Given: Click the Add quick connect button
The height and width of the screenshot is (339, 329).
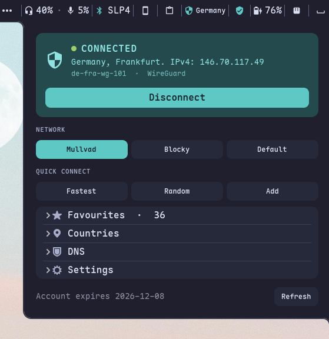Looking at the screenshot, I should pyautogui.click(x=272, y=191).
